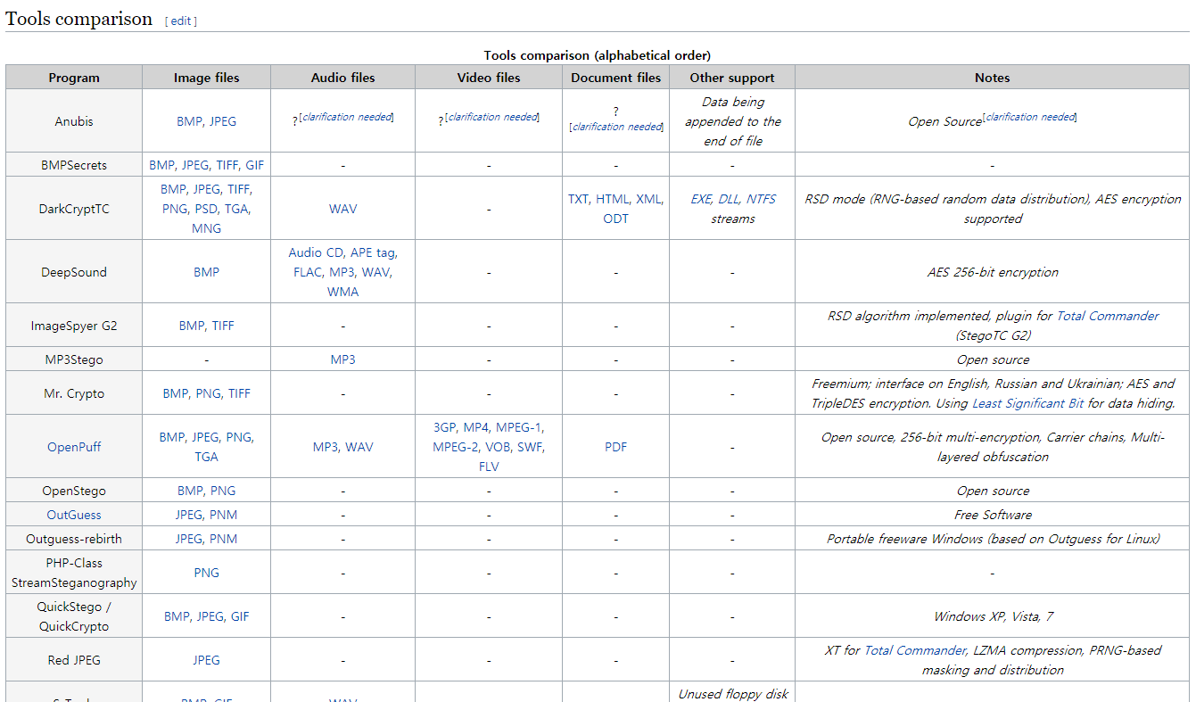The width and height of the screenshot is (1196, 702).
Task: Click PNM link in the Outguess-rebirth row
Action: 223,539
